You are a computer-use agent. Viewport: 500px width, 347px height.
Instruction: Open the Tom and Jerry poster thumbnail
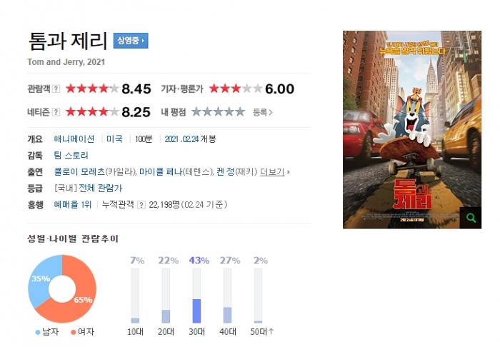click(412, 130)
